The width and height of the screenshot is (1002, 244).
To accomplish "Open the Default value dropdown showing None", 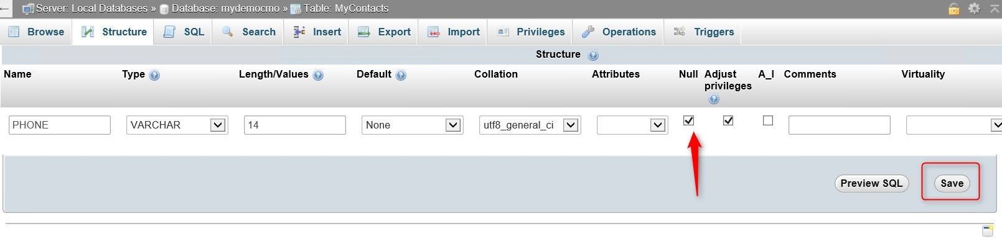I will click(x=413, y=125).
